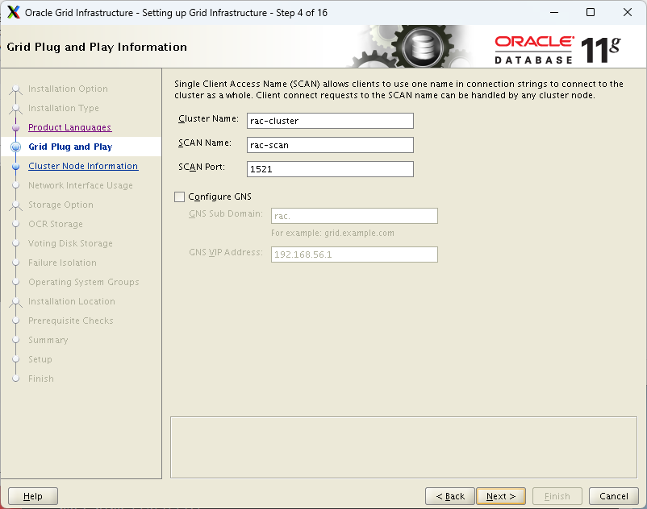
Task: Click the Grid Plug and Play step bullet
Action: tap(15, 147)
